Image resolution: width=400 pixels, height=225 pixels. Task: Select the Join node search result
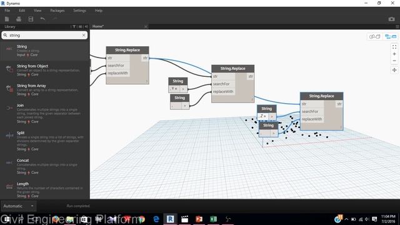44,113
